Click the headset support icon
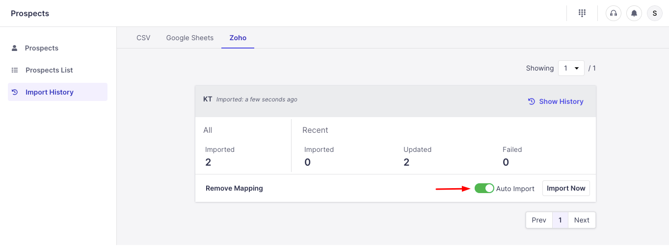The width and height of the screenshot is (669, 246). coord(614,13)
